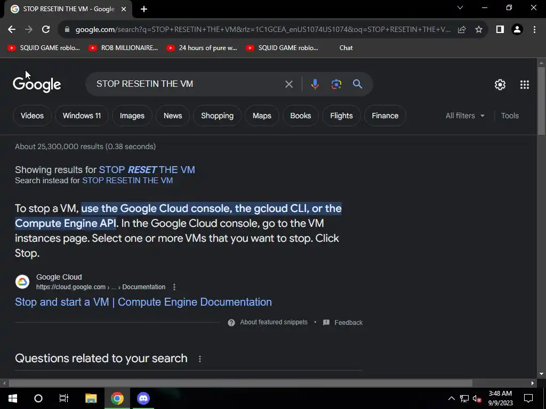
Task: Click the browser forward arrow
Action: [x=29, y=30]
